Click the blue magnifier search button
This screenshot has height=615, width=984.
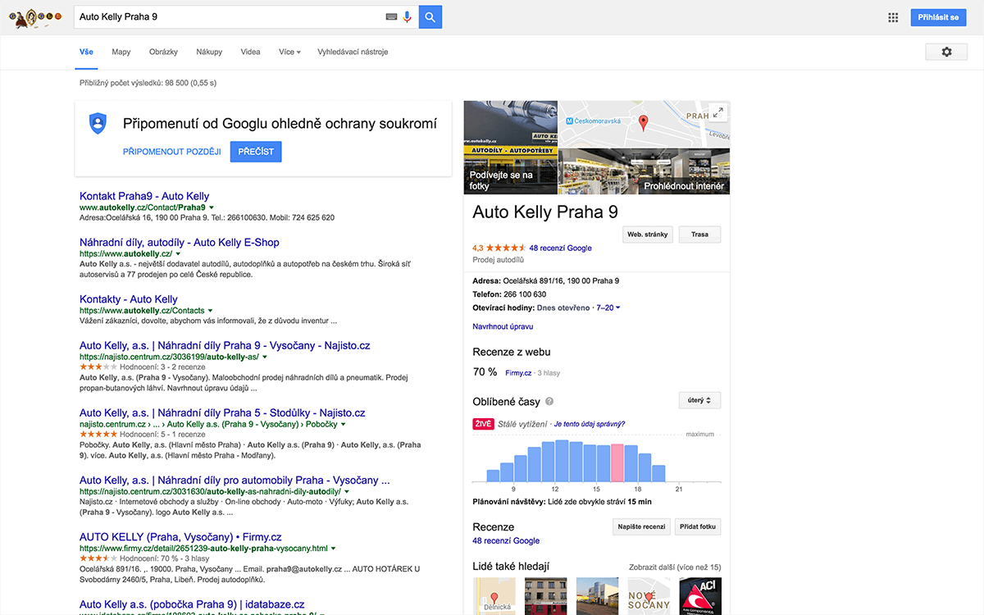click(430, 17)
